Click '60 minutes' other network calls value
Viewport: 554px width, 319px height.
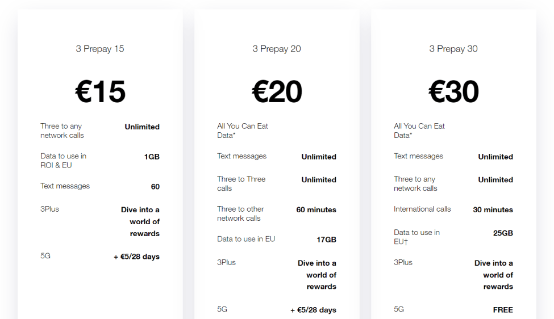coord(316,209)
